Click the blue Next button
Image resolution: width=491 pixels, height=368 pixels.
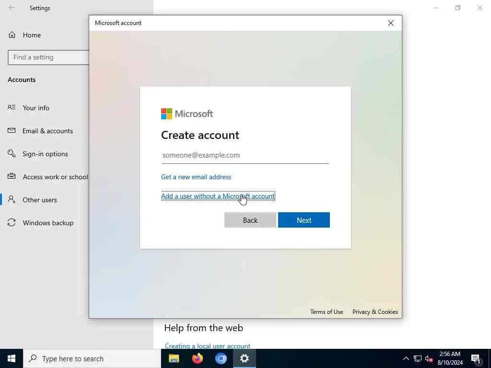(304, 220)
